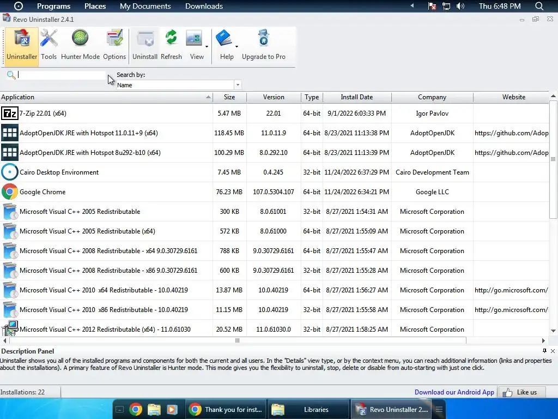Viewport: 558px width, 419px height.
Task: Expand the View button dropdown arrow
Action: coord(207,47)
